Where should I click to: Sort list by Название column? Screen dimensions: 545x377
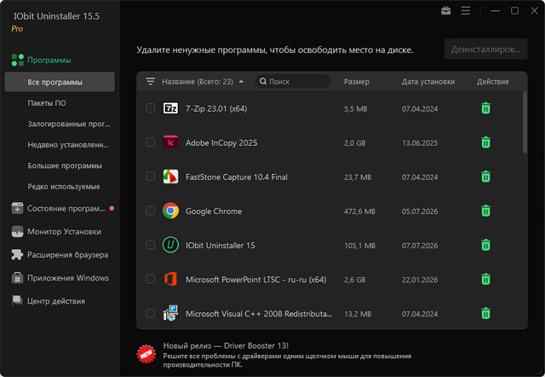[x=198, y=82]
